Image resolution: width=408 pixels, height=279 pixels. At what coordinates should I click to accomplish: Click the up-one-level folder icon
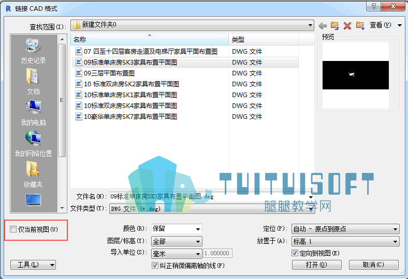coord(334,25)
